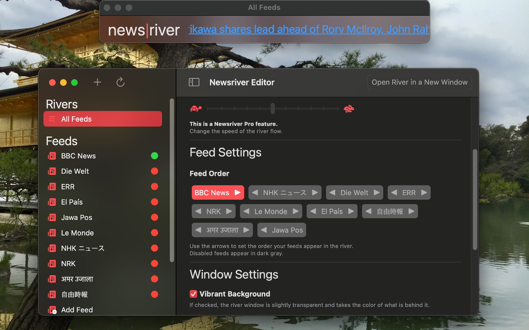Move NHK ニュース right in feed order
529x330 pixels.
point(315,193)
